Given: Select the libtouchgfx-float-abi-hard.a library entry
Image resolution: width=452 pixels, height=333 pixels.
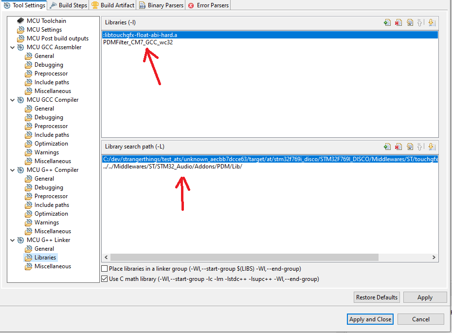Looking at the screenshot, I should 151,35.
